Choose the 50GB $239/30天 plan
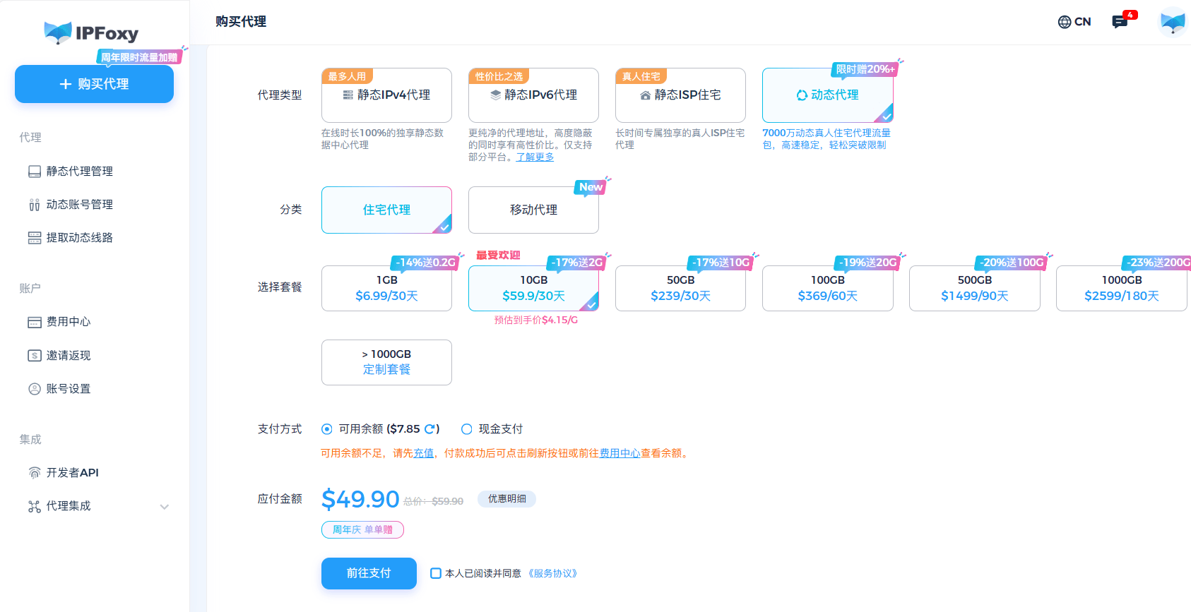The image size is (1191, 612). (x=680, y=289)
